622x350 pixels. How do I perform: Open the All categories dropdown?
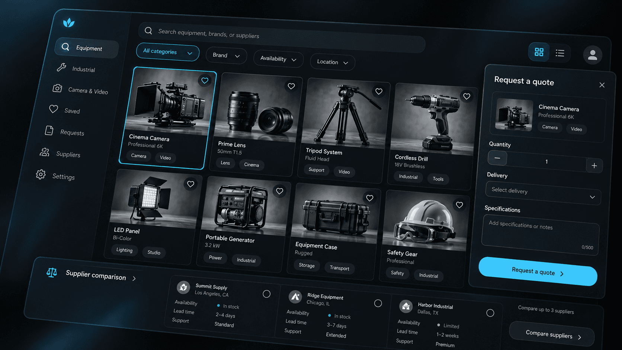(168, 52)
